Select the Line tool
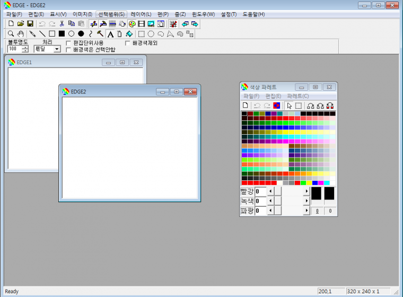The height and width of the screenshot is (297, 403). click(x=42, y=34)
